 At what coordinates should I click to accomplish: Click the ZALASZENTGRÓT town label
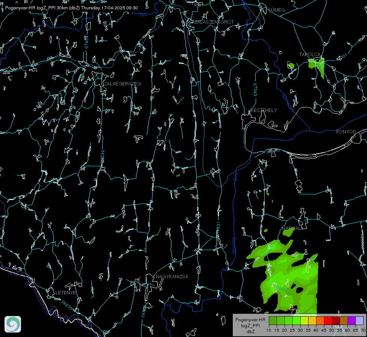tap(214, 22)
